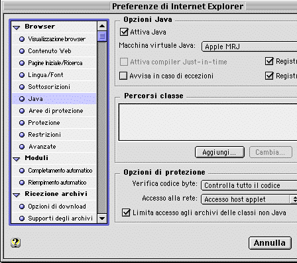
Task: Select Avanzate preferences
Action: 54,147
